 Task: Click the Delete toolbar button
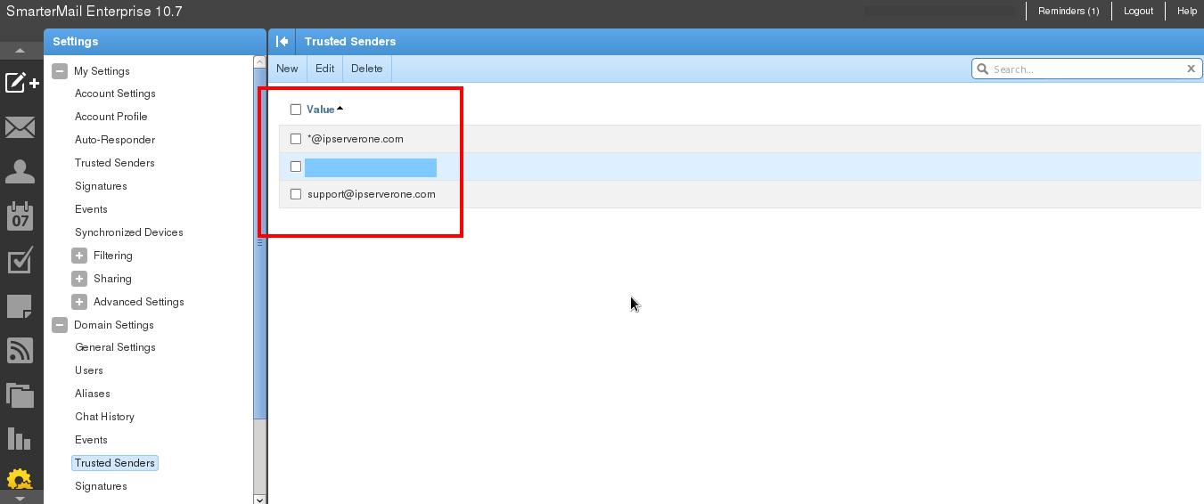(366, 69)
